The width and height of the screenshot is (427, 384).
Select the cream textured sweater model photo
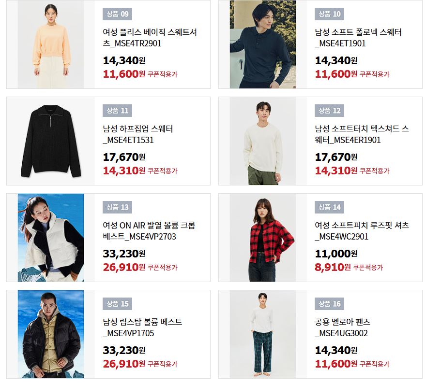pyautogui.click(x=263, y=141)
